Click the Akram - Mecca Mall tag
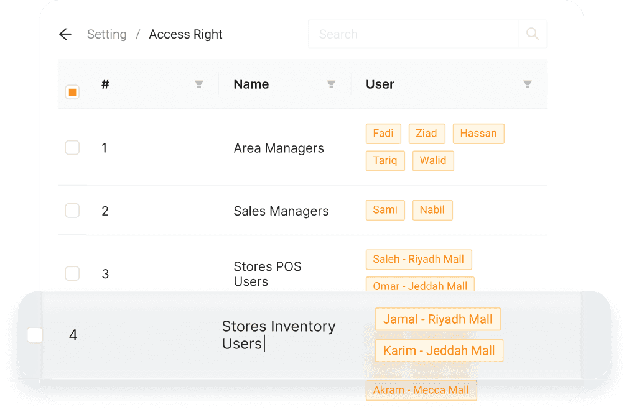The height and width of the screenshot is (410, 629). (x=421, y=390)
